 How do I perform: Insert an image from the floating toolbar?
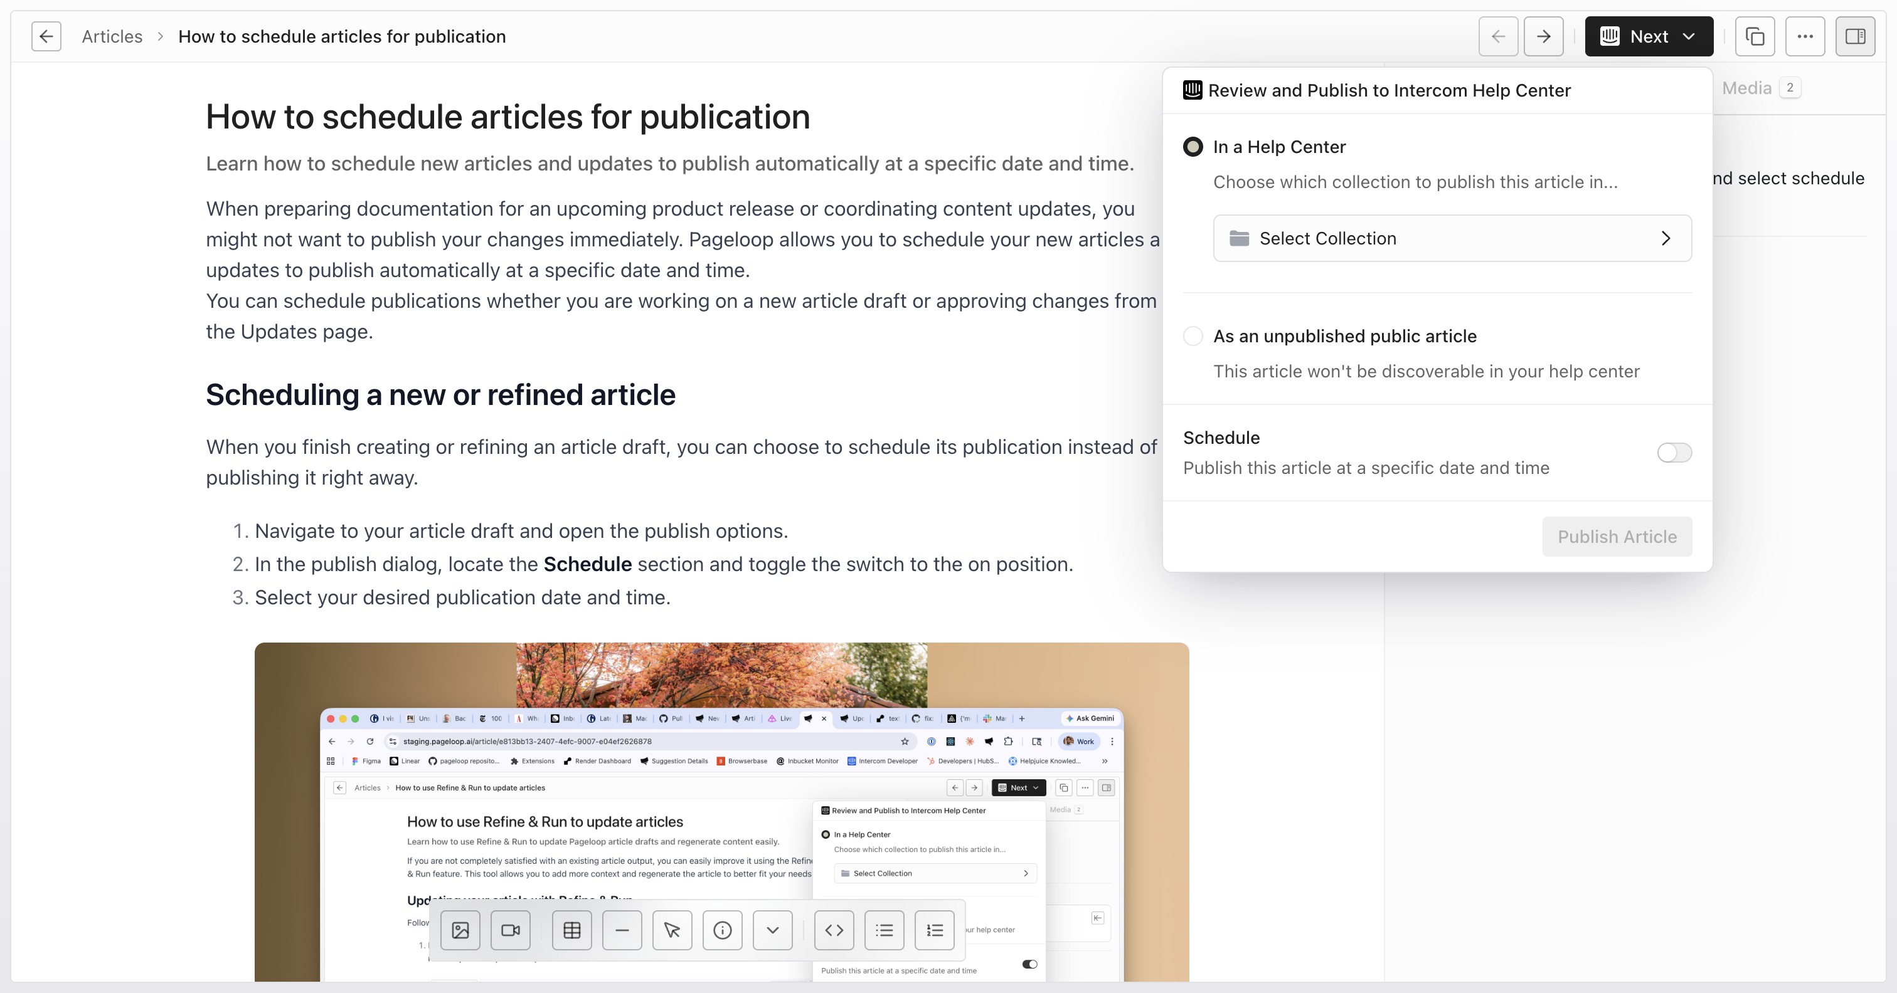pyautogui.click(x=460, y=930)
